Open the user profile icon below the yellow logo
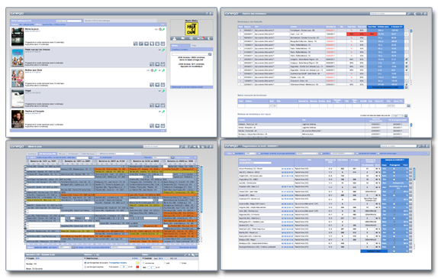The height and width of the screenshot is (279, 438). click(174, 38)
